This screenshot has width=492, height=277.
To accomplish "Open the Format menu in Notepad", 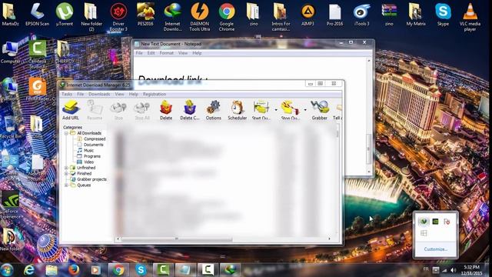I will tap(166, 53).
